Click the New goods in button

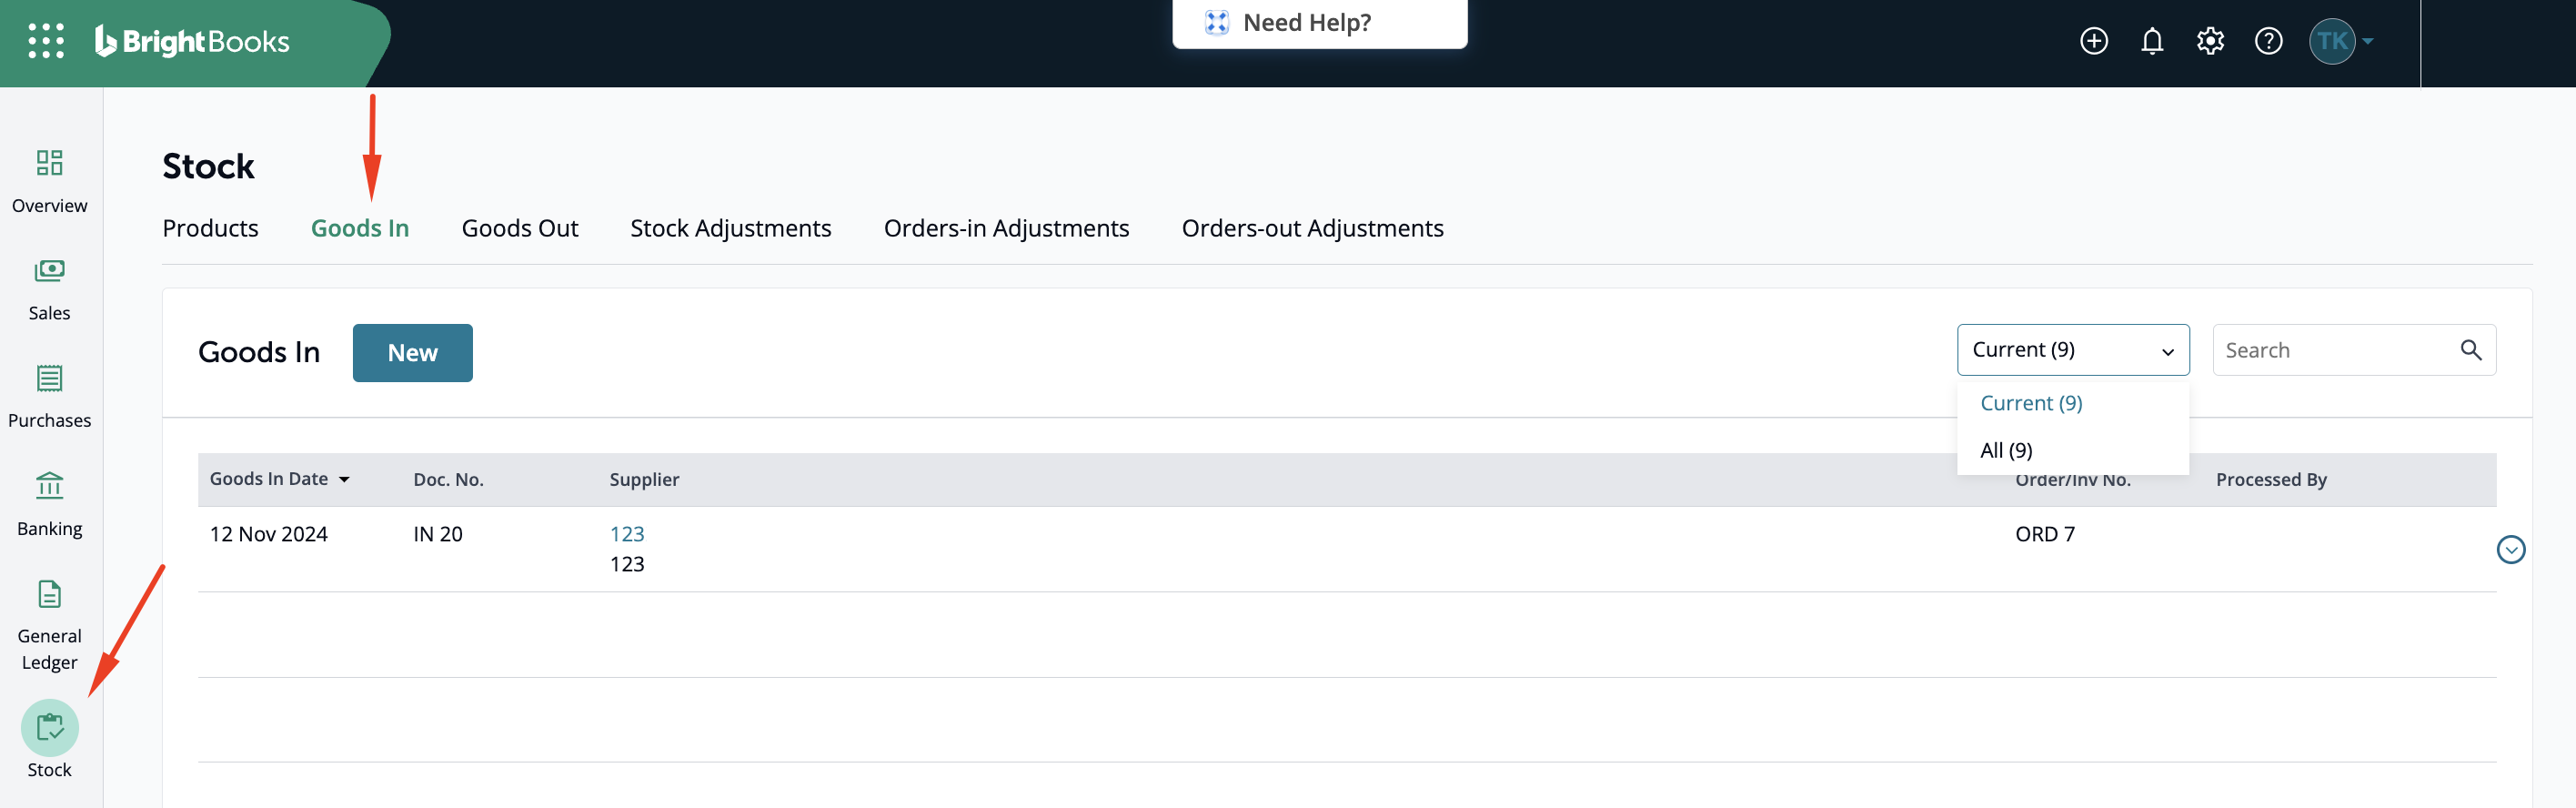(413, 352)
